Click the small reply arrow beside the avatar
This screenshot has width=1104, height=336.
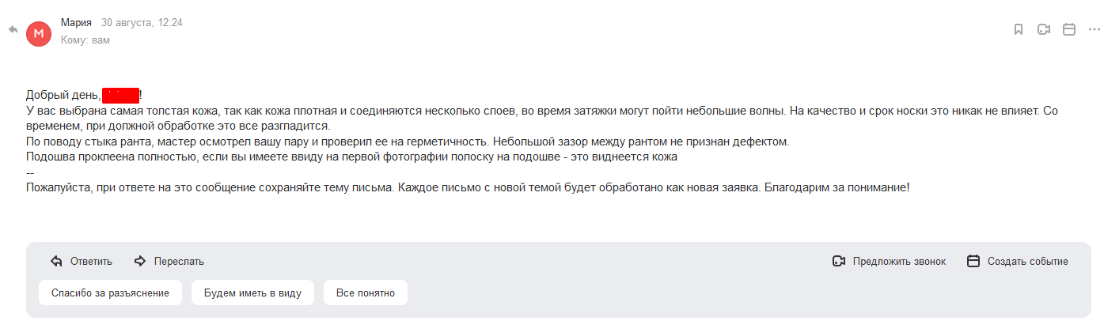pos(13,30)
